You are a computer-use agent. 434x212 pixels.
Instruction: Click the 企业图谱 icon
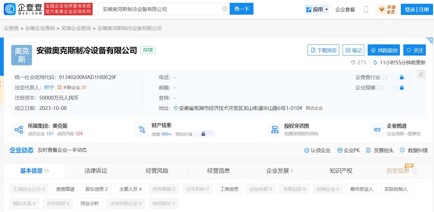pyautogui.click(x=377, y=130)
